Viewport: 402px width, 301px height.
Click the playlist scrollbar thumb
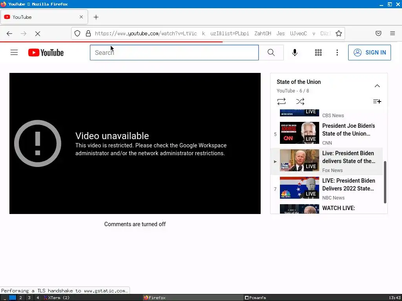click(x=385, y=182)
